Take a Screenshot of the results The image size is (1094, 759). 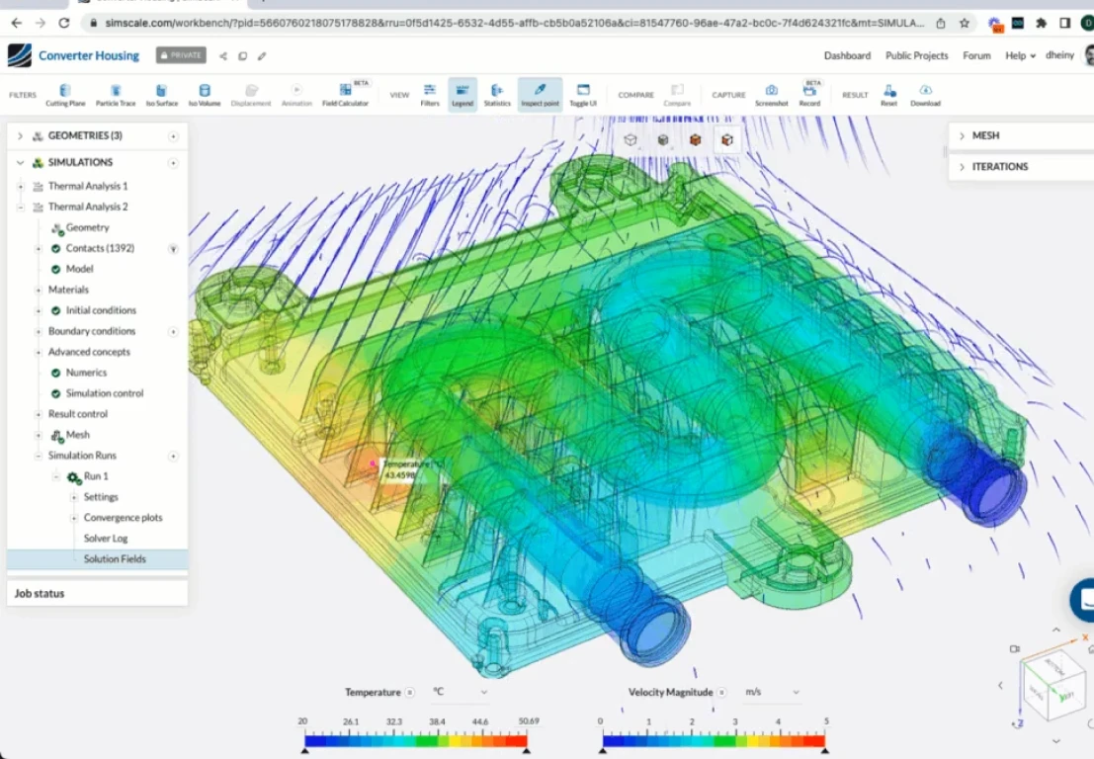[x=771, y=94]
